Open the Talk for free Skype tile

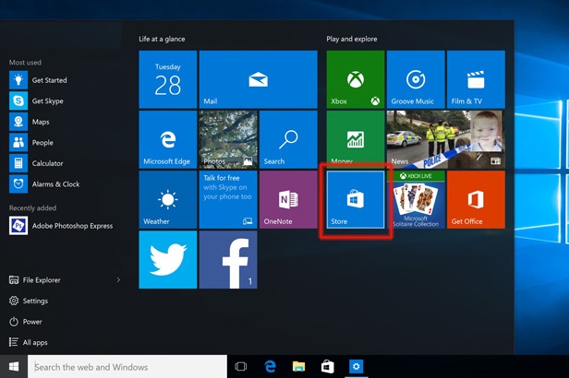coord(228,199)
